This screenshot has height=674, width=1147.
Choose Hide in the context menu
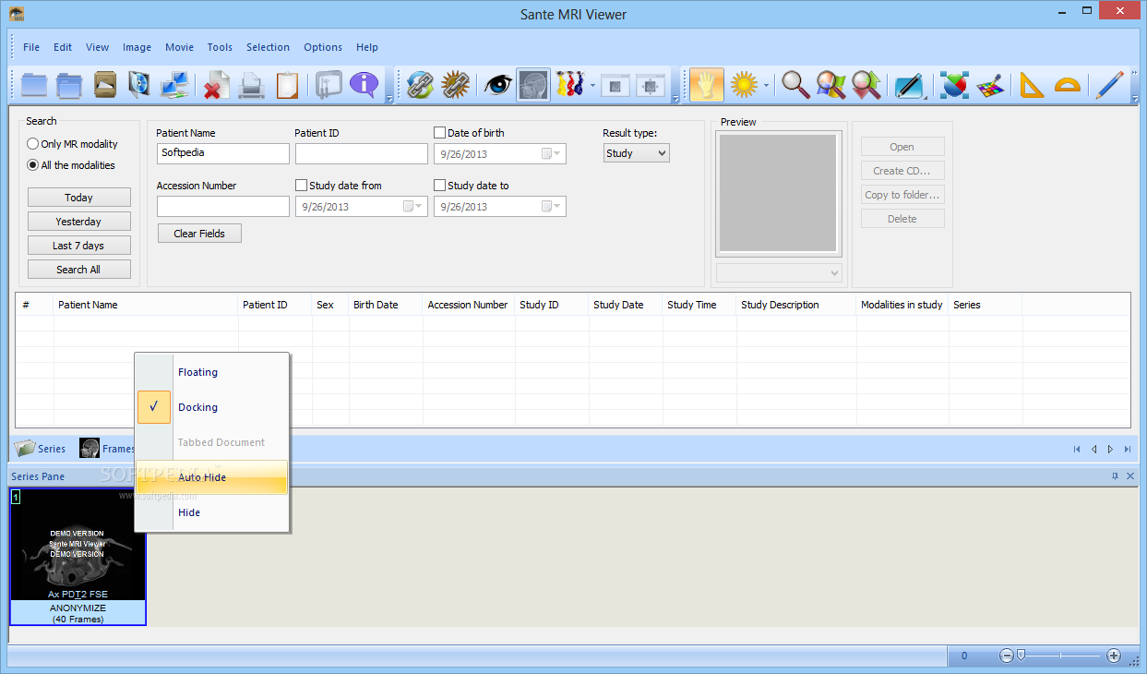(212, 512)
